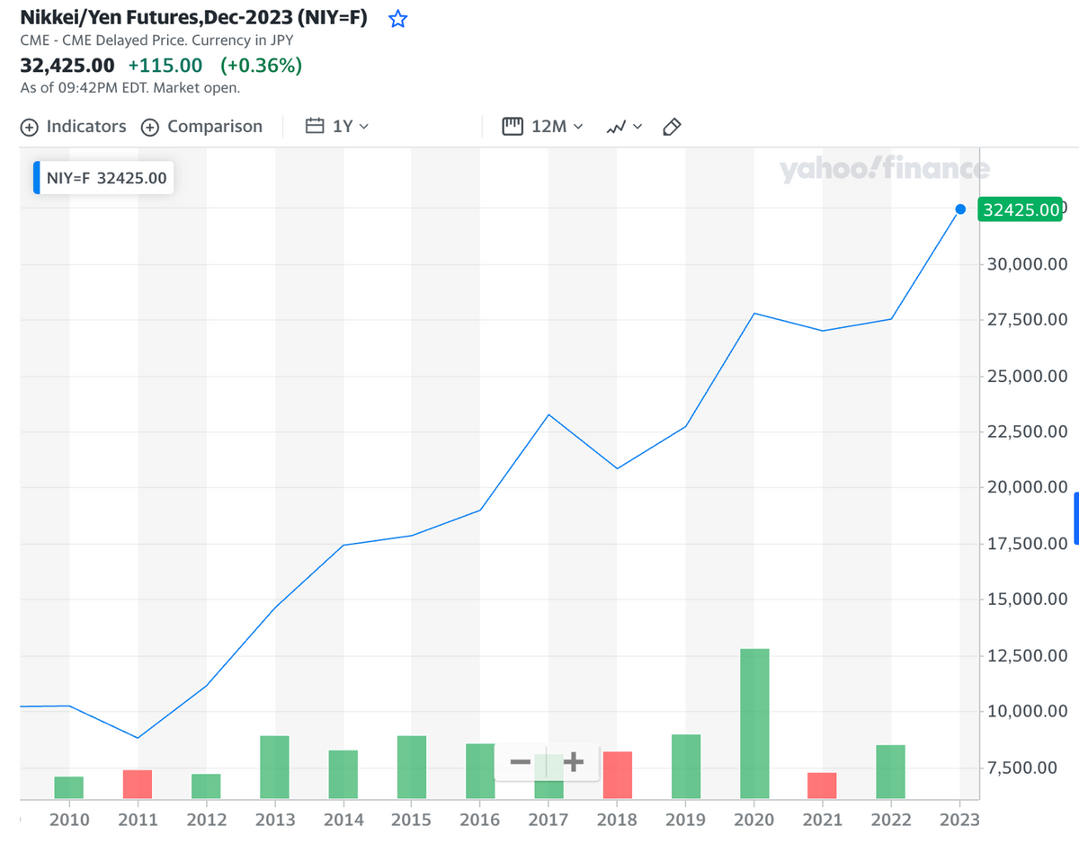Screen dimensions: 1079x844
Task: Select the 2022 green volume bar
Action: tap(891, 772)
